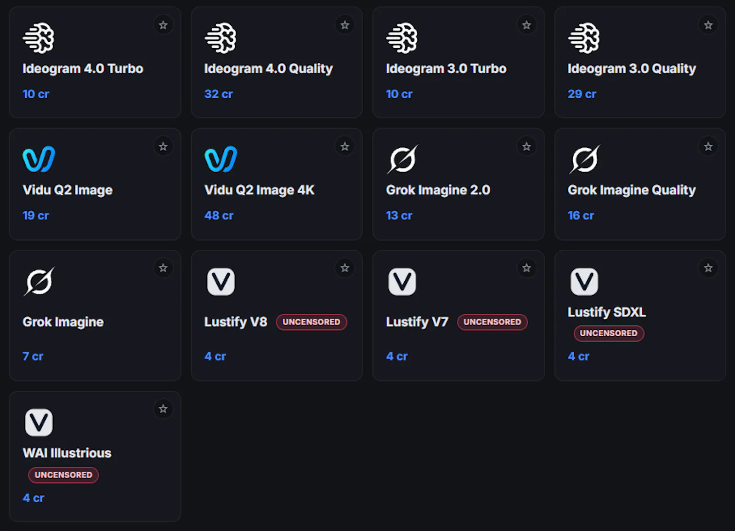Image resolution: width=735 pixels, height=531 pixels.
Task: Click the Grok Imagine Quality title
Action: [x=632, y=190]
